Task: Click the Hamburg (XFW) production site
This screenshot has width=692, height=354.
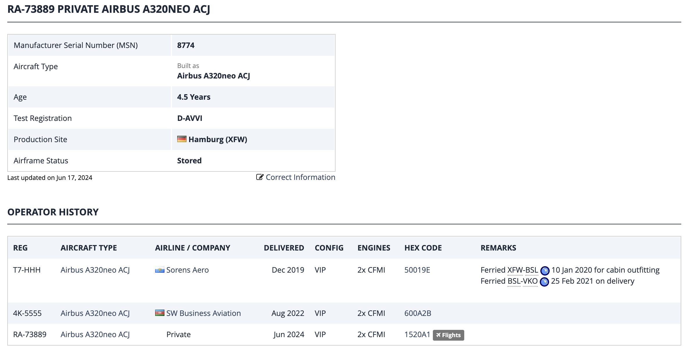Action: (x=218, y=140)
